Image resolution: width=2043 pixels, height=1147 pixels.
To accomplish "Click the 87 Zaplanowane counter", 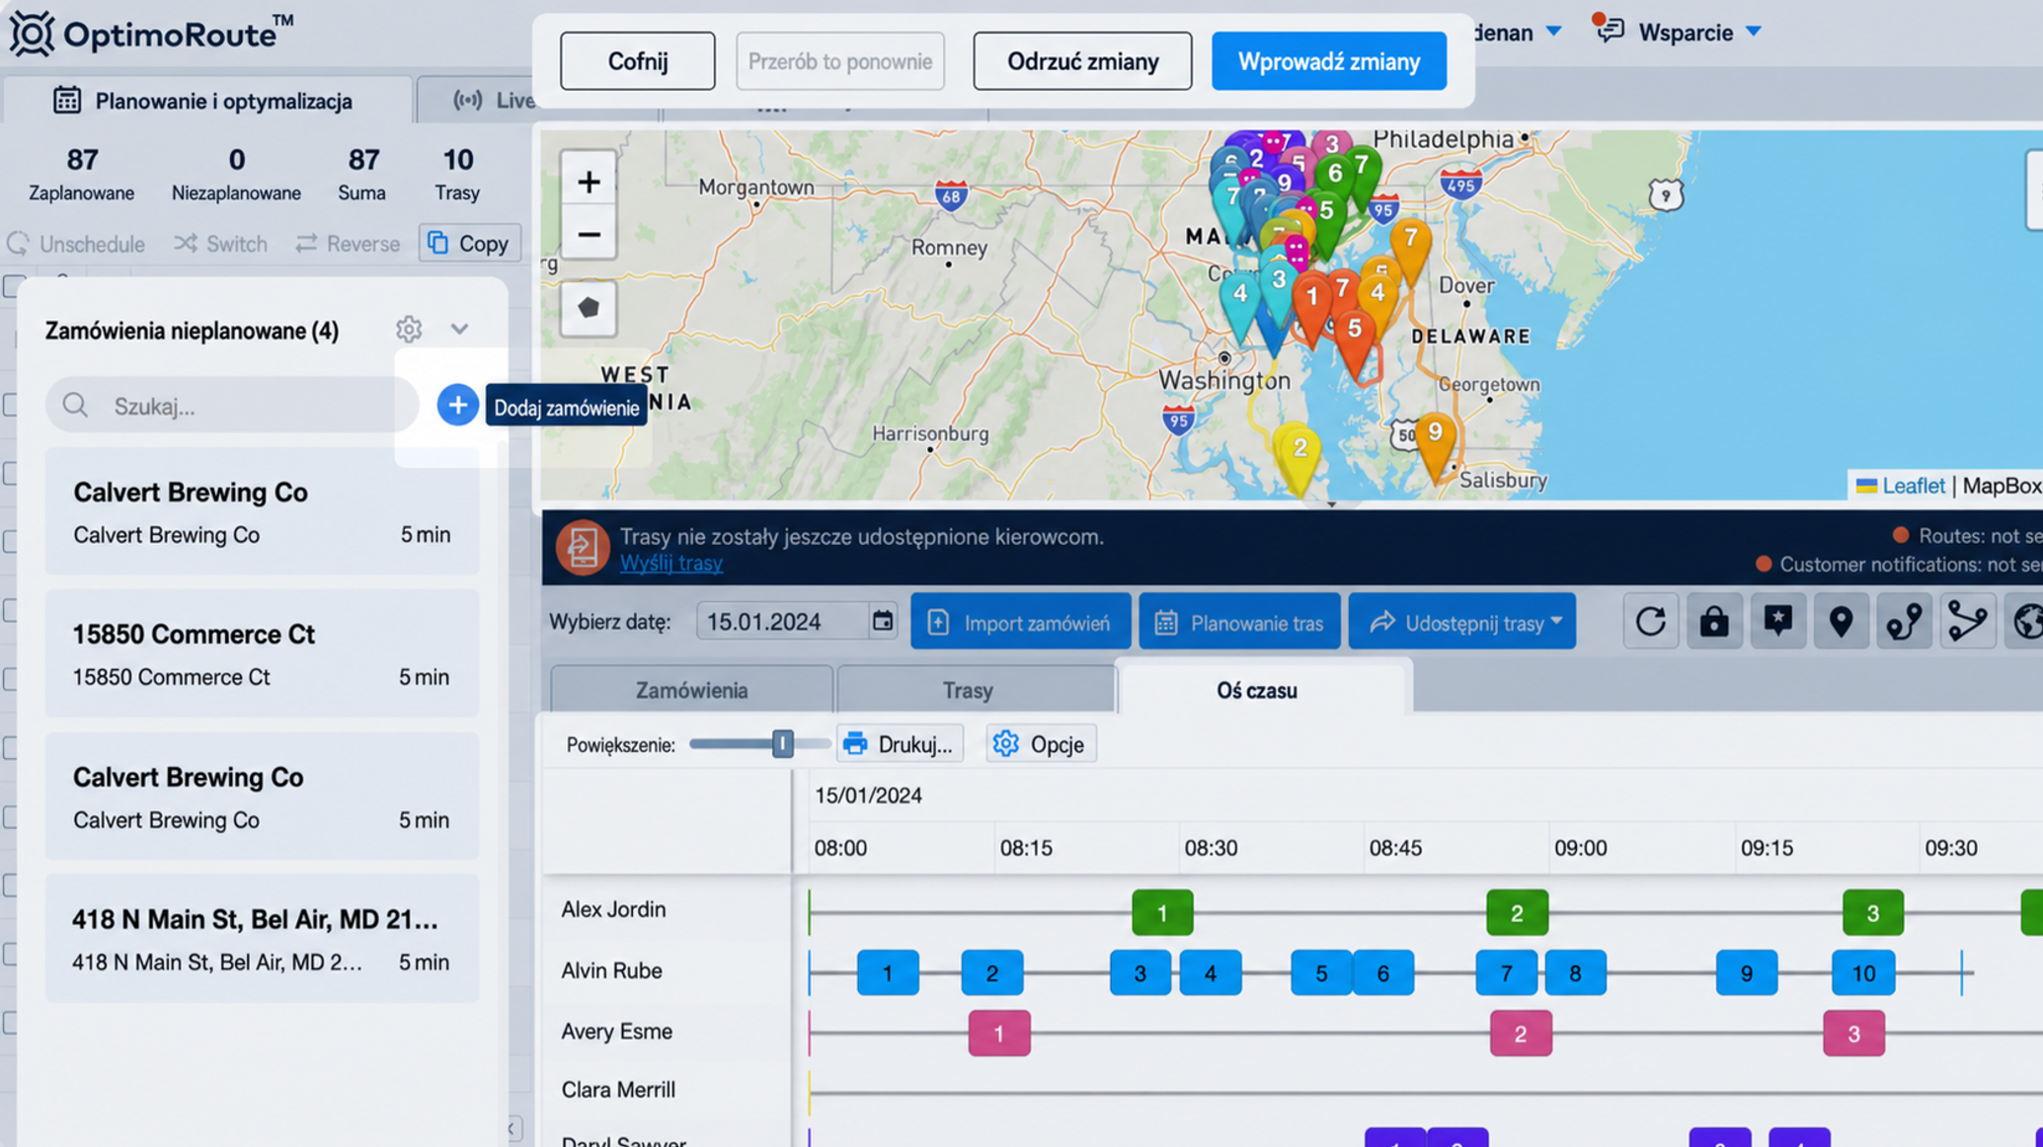I will (x=82, y=174).
